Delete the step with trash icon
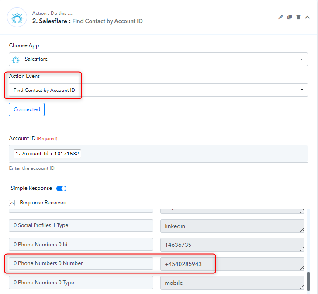Image resolution: width=318 pixels, height=294 pixels. [298, 17]
